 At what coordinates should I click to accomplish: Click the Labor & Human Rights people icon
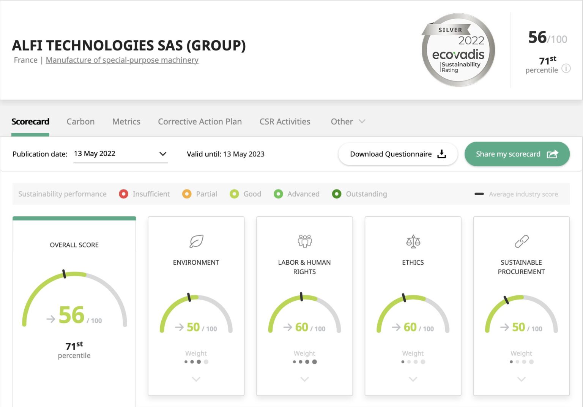[x=304, y=240]
